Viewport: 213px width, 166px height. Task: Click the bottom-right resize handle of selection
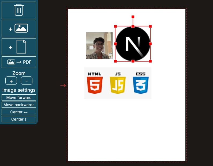[x=150, y=61]
